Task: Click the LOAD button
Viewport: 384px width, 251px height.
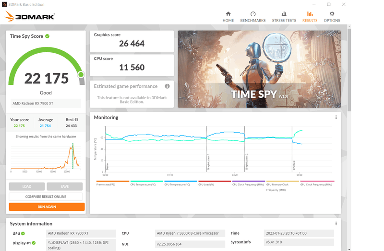Action: [27, 186]
